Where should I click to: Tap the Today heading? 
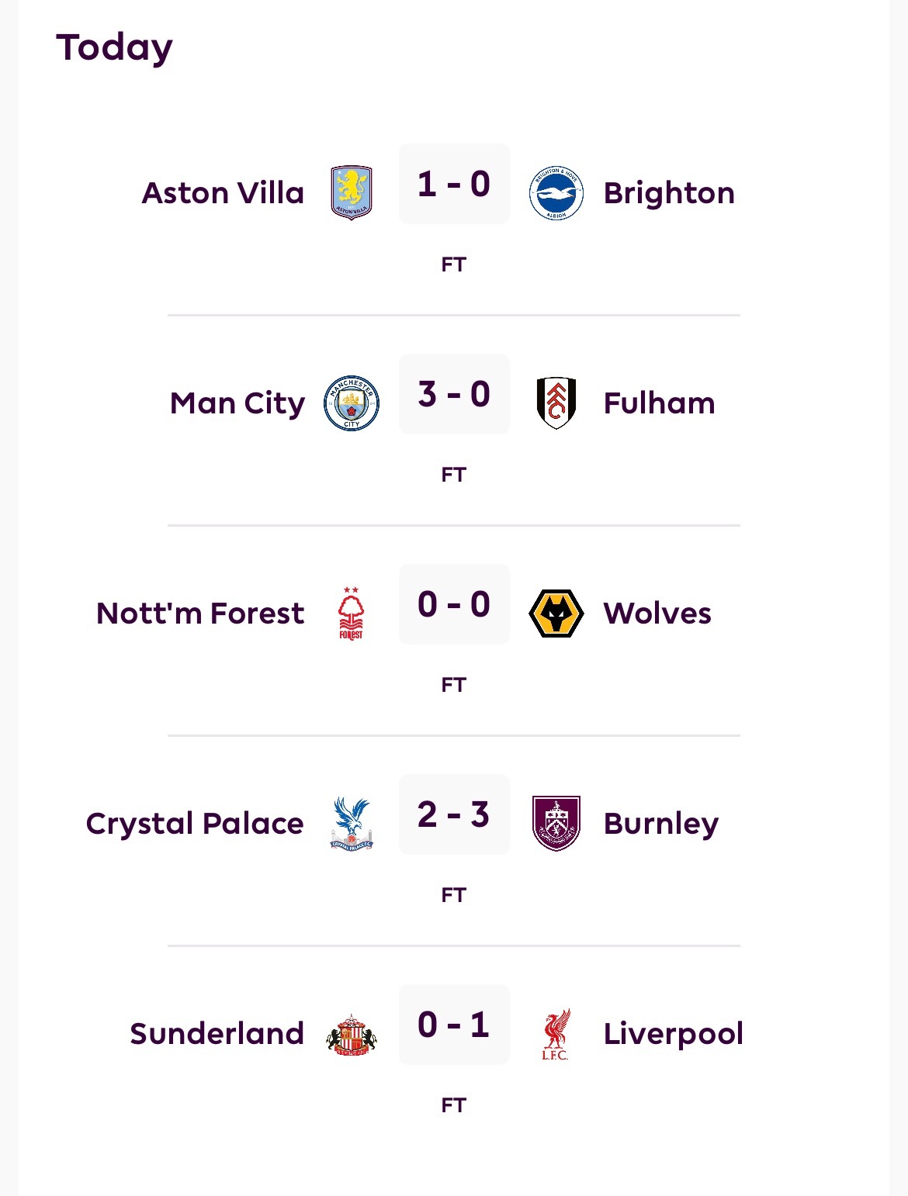pos(114,48)
